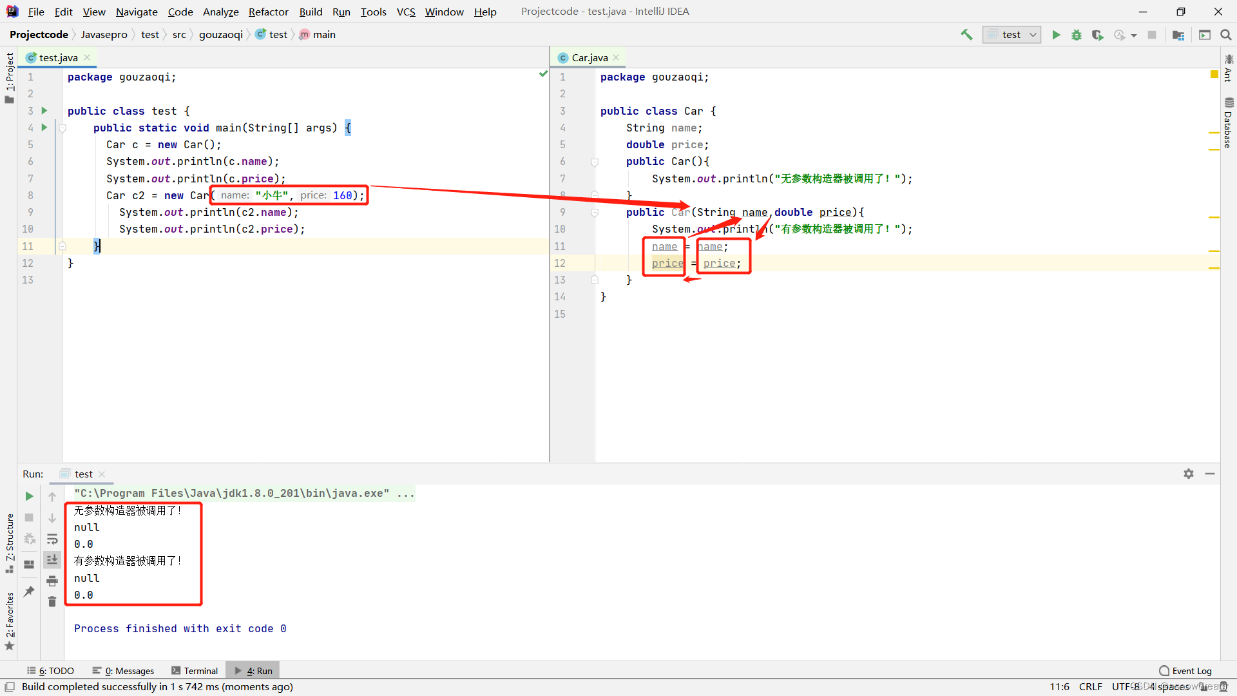Open the Refactor menu
Screen dimensions: 1237x696
268,12
